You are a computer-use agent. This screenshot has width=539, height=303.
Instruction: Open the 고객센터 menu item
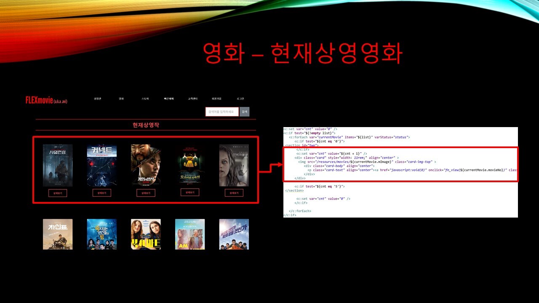(193, 99)
